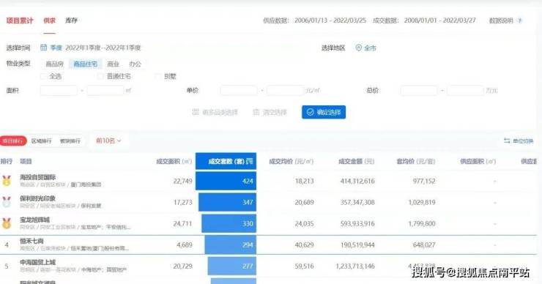Tick the 全选 checkbox
This screenshot has height=284, width=542.
[43, 76]
